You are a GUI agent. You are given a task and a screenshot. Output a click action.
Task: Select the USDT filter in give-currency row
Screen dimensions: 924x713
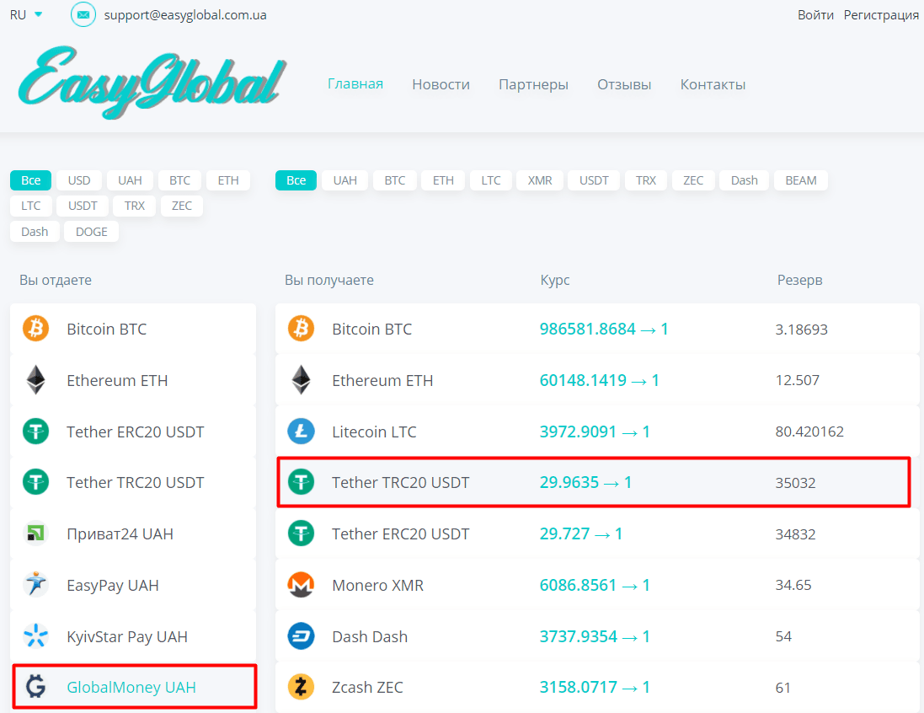click(82, 206)
